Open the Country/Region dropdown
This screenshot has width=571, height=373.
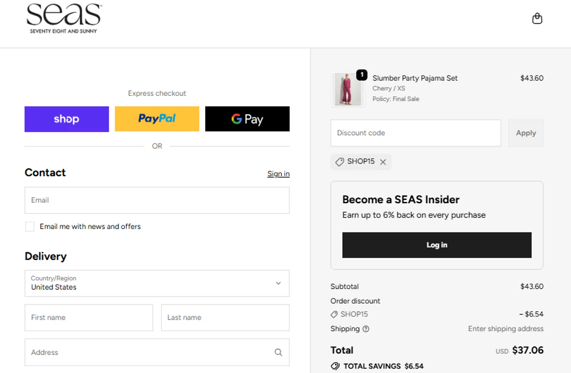[x=157, y=283]
